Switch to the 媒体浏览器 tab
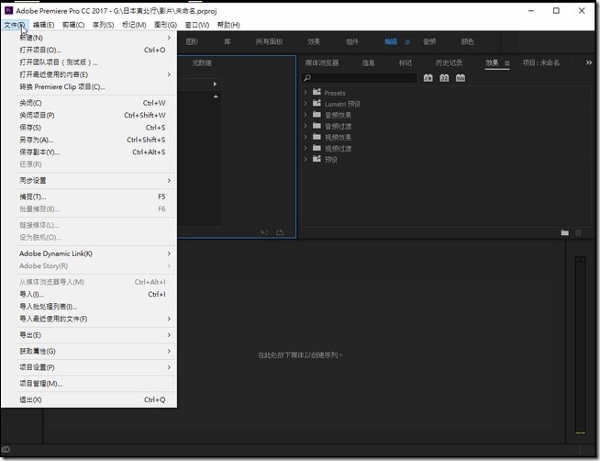The height and width of the screenshot is (461, 600). (322, 62)
